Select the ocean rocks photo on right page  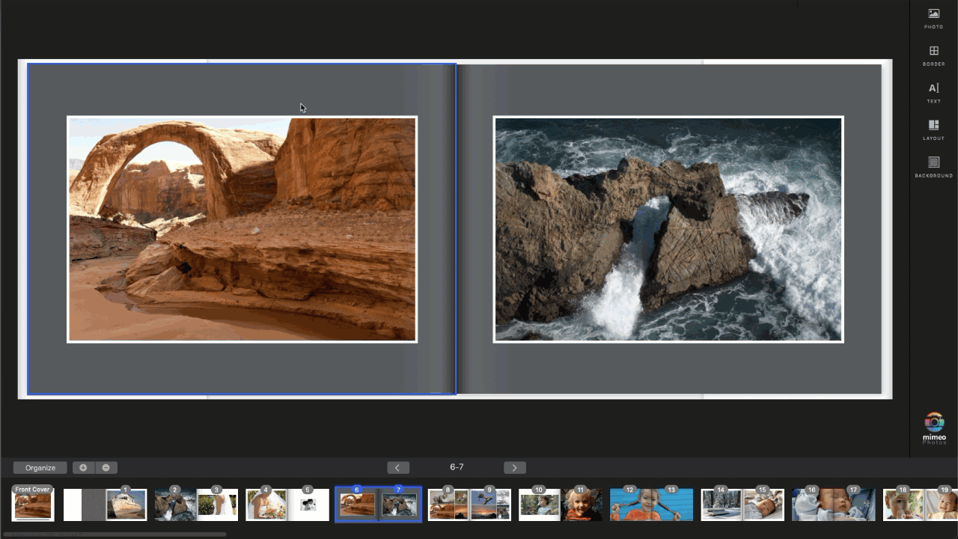668,229
